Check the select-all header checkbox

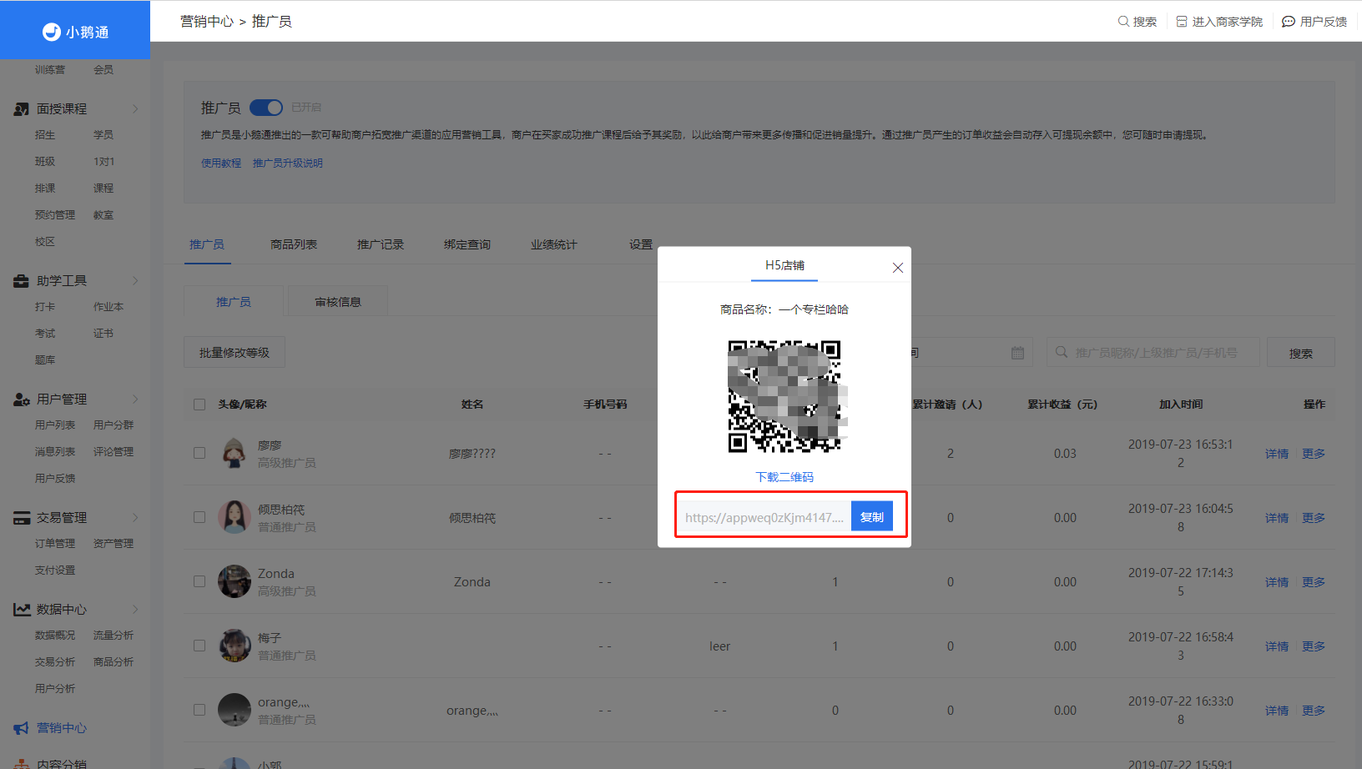[199, 405]
